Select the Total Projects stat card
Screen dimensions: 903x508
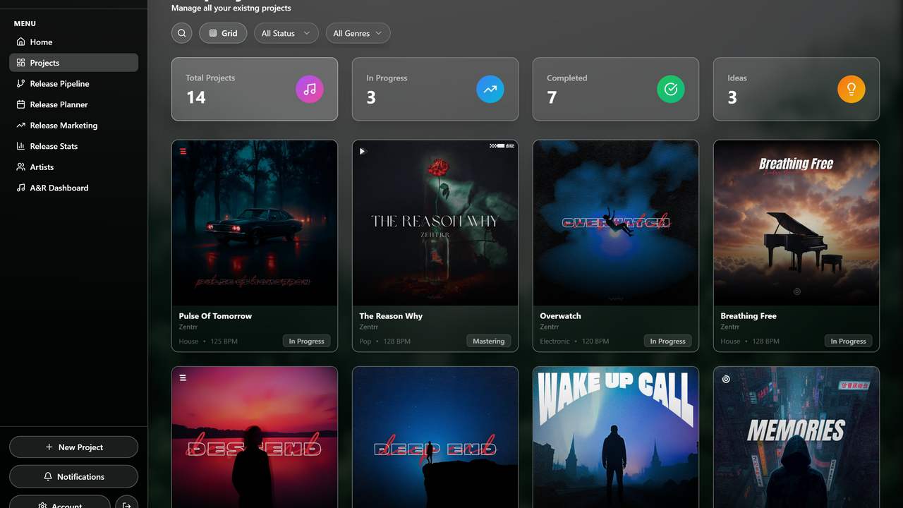click(x=255, y=89)
